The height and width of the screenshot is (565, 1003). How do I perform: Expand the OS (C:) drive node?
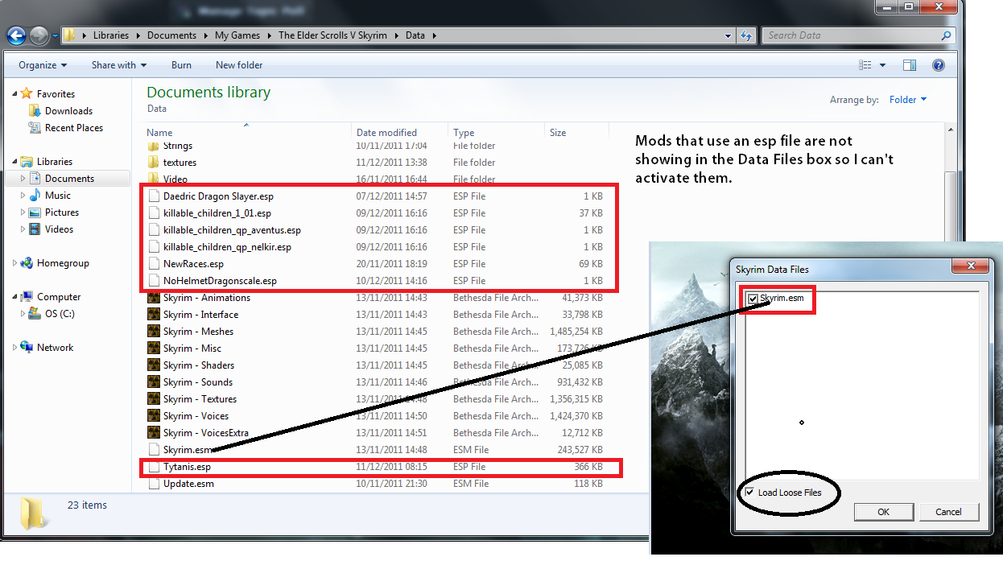pos(23,314)
